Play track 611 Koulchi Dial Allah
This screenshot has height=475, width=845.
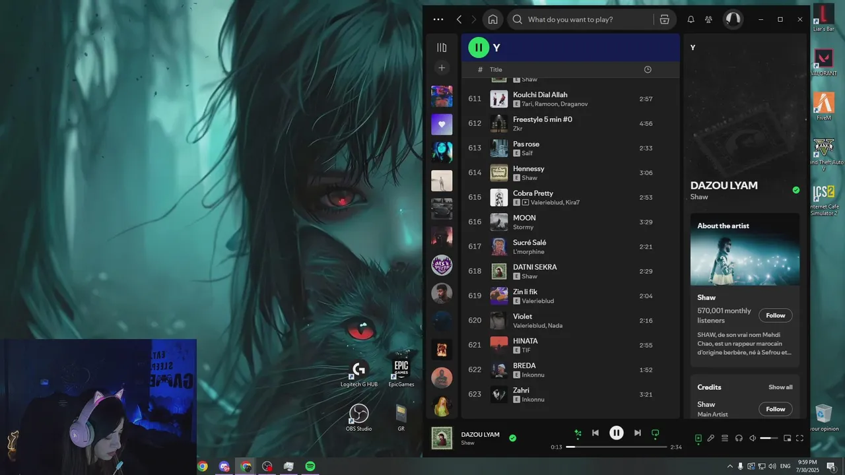(570, 99)
